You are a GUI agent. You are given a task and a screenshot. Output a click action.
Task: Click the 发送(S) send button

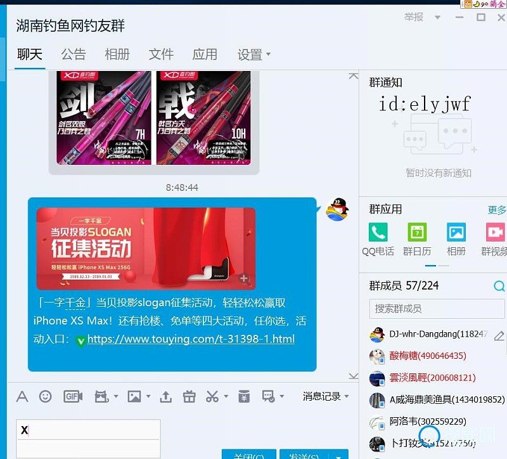(304, 455)
